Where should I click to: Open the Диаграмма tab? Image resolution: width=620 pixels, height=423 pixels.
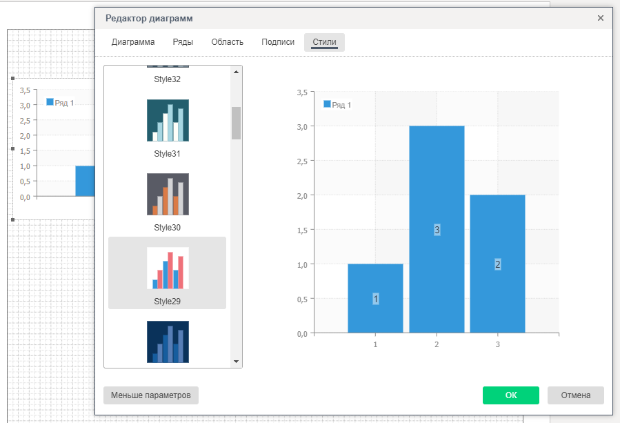tap(133, 42)
